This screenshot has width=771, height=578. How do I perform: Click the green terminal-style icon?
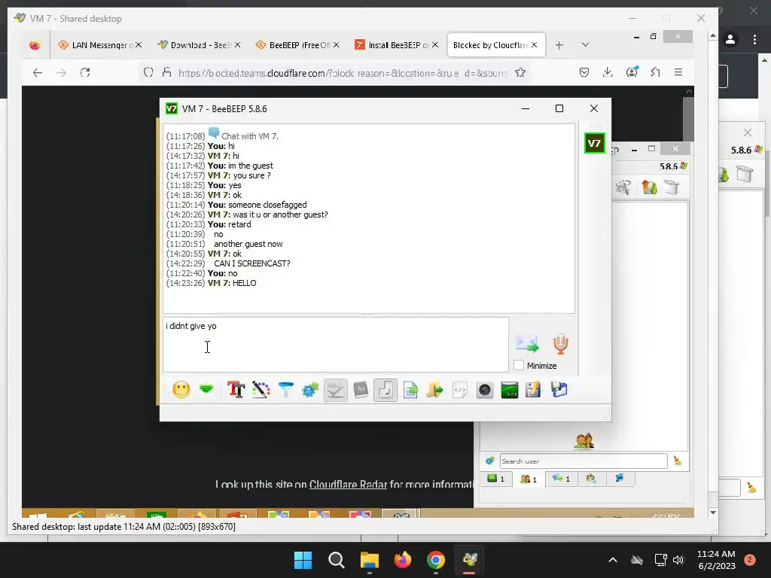point(510,390)
